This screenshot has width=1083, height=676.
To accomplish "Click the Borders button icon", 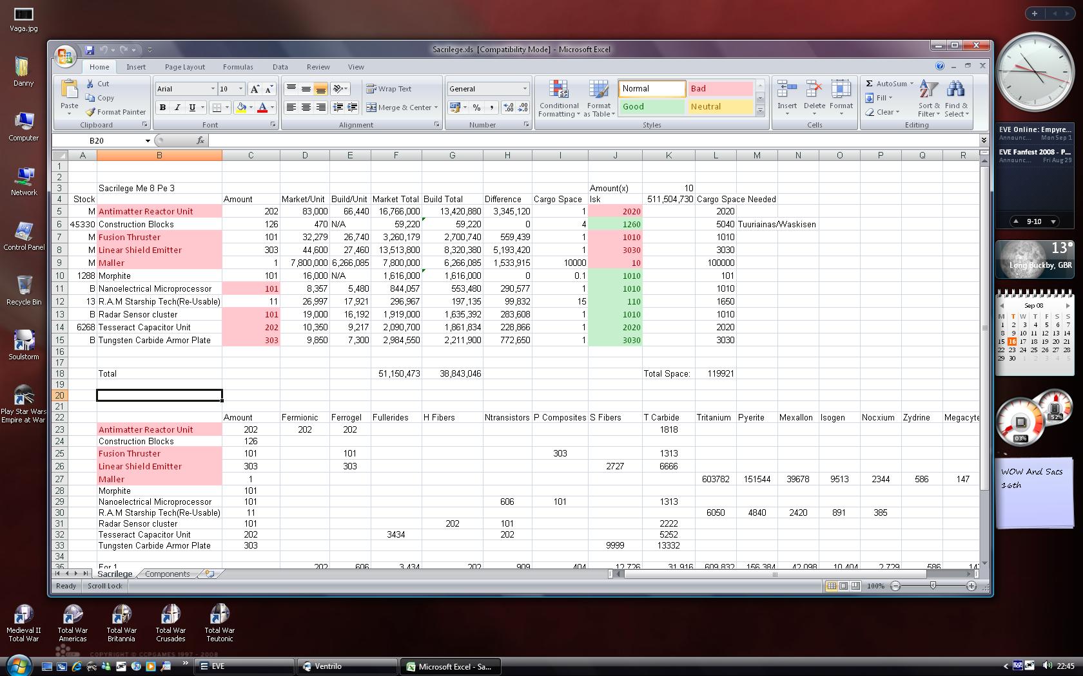I will tap(217, 108).
